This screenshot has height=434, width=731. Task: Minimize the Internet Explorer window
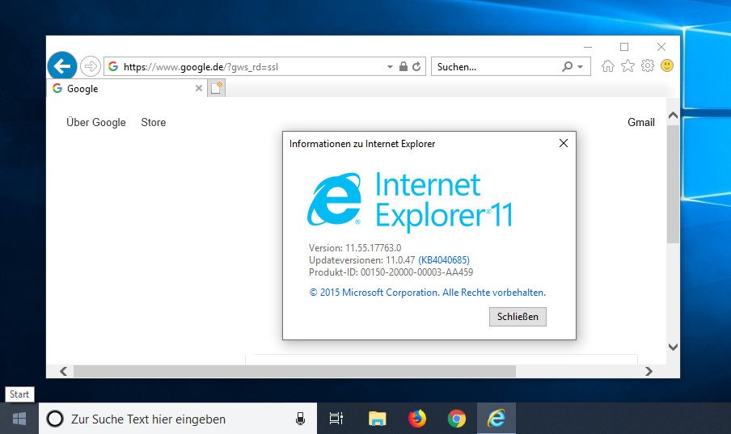pos(588,47)
